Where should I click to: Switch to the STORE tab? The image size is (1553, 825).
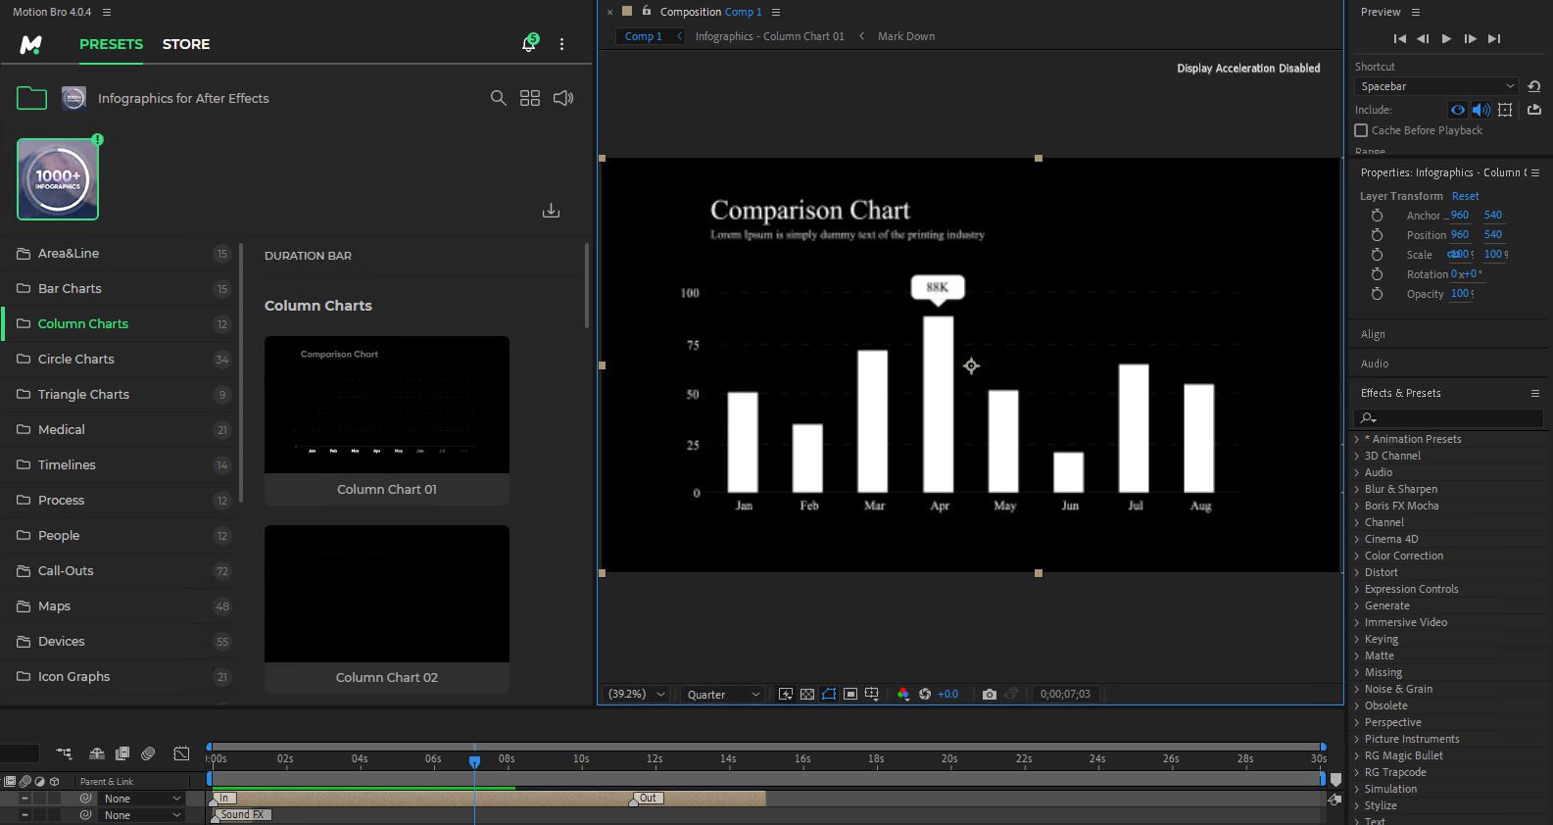coord(186,44)
